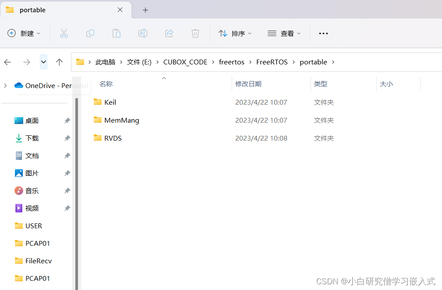Click the Keil folder icon
This screenshot has width=442, height=290.
click(98, 102)
